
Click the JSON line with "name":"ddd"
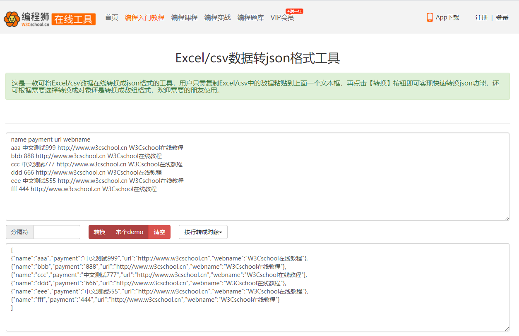tap(149, 283)
